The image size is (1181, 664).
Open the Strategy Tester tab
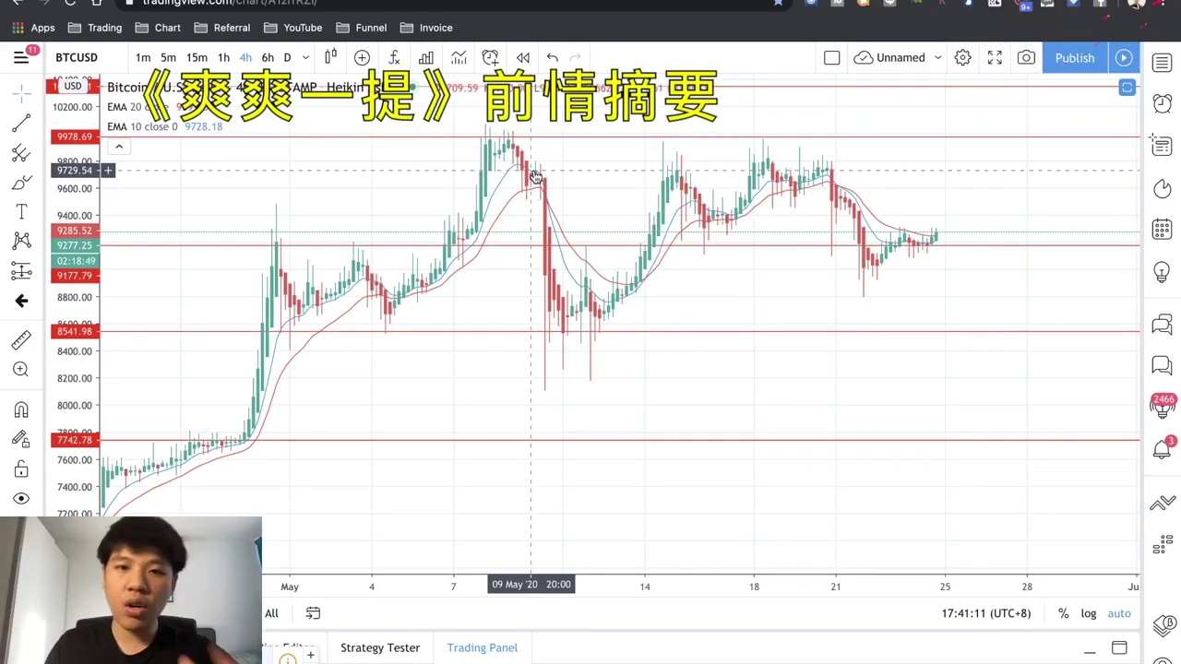point(380,647)
